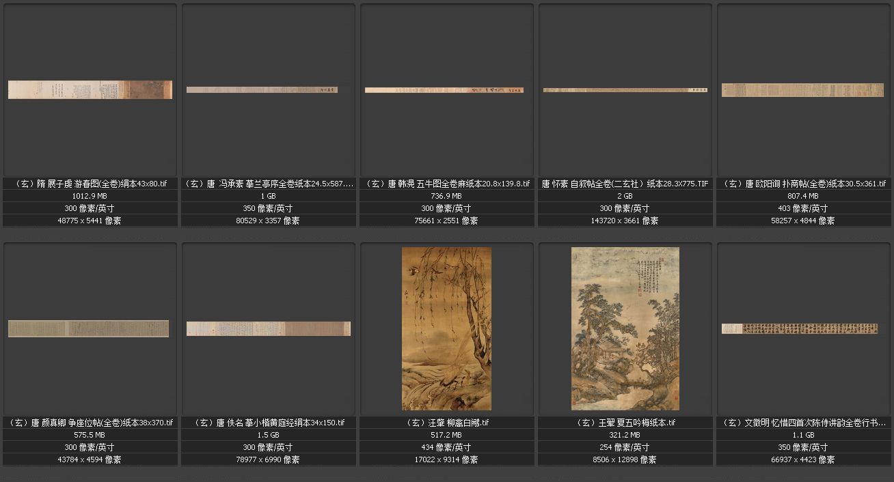Select the 王翚 夏五吟梅 landscape painting thumbnail
This screenshot has height=482, width=894.
[x=625, y=328]
